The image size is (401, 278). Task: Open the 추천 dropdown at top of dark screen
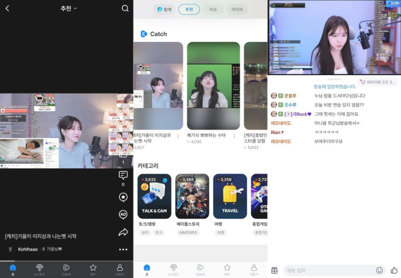[69, 8]
